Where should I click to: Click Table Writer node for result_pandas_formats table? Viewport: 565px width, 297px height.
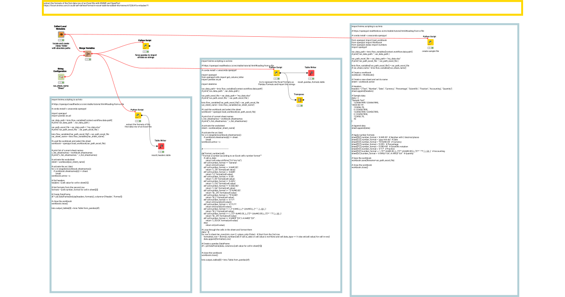pyautogui.click(x=311, y=74)
